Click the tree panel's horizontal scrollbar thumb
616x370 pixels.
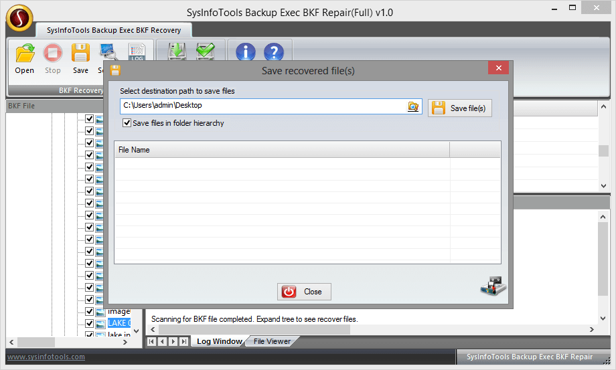point(36,342)
